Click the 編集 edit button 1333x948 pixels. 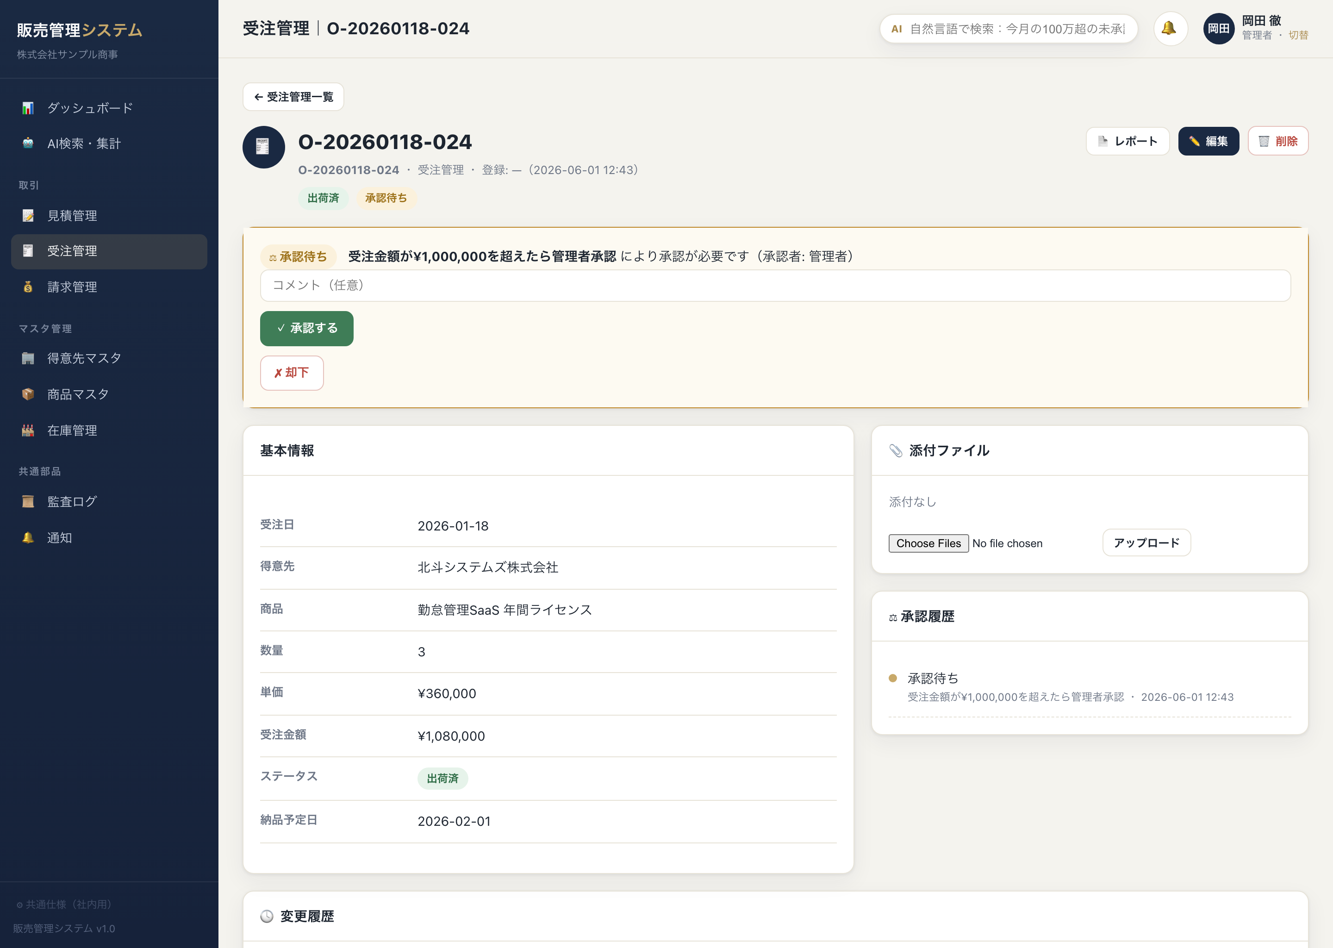point(1208,141)
